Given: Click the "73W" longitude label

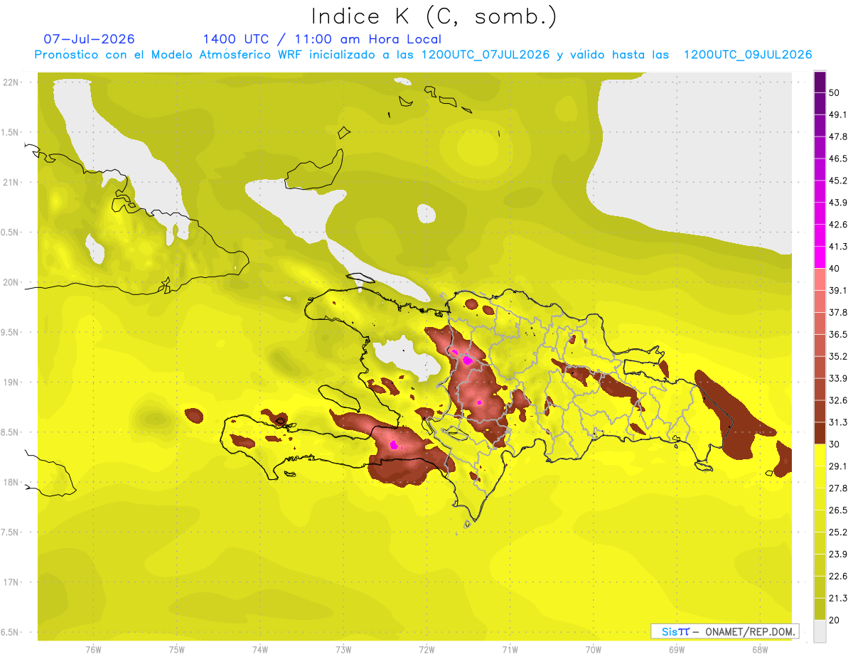Looking at the screenshot, I should click(x=343, y=650).
